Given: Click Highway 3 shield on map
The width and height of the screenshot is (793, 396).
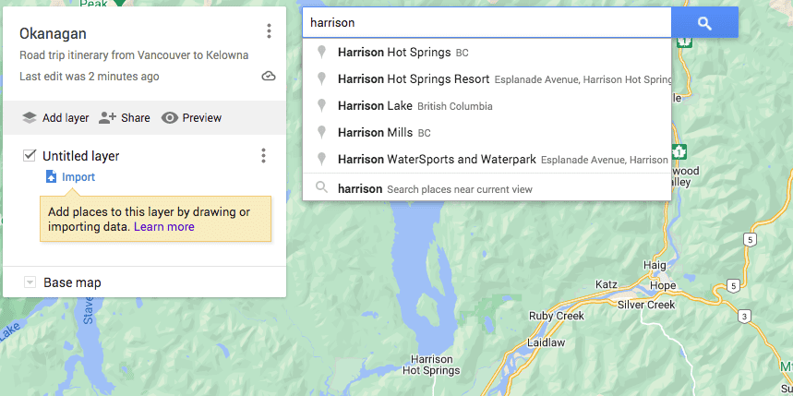Looking at the screenshot, I should click(x=744, y=317).
